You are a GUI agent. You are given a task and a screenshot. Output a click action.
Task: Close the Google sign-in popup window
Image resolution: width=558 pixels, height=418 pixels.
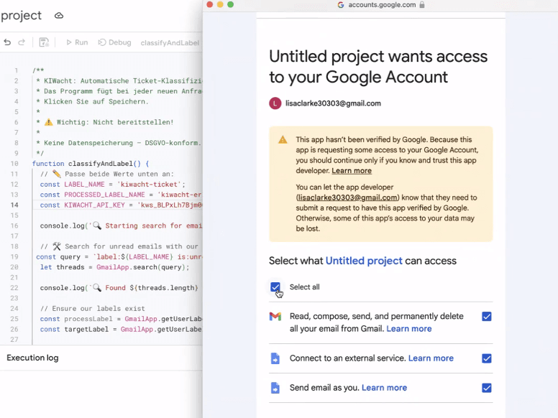click(x=210, y=4)
